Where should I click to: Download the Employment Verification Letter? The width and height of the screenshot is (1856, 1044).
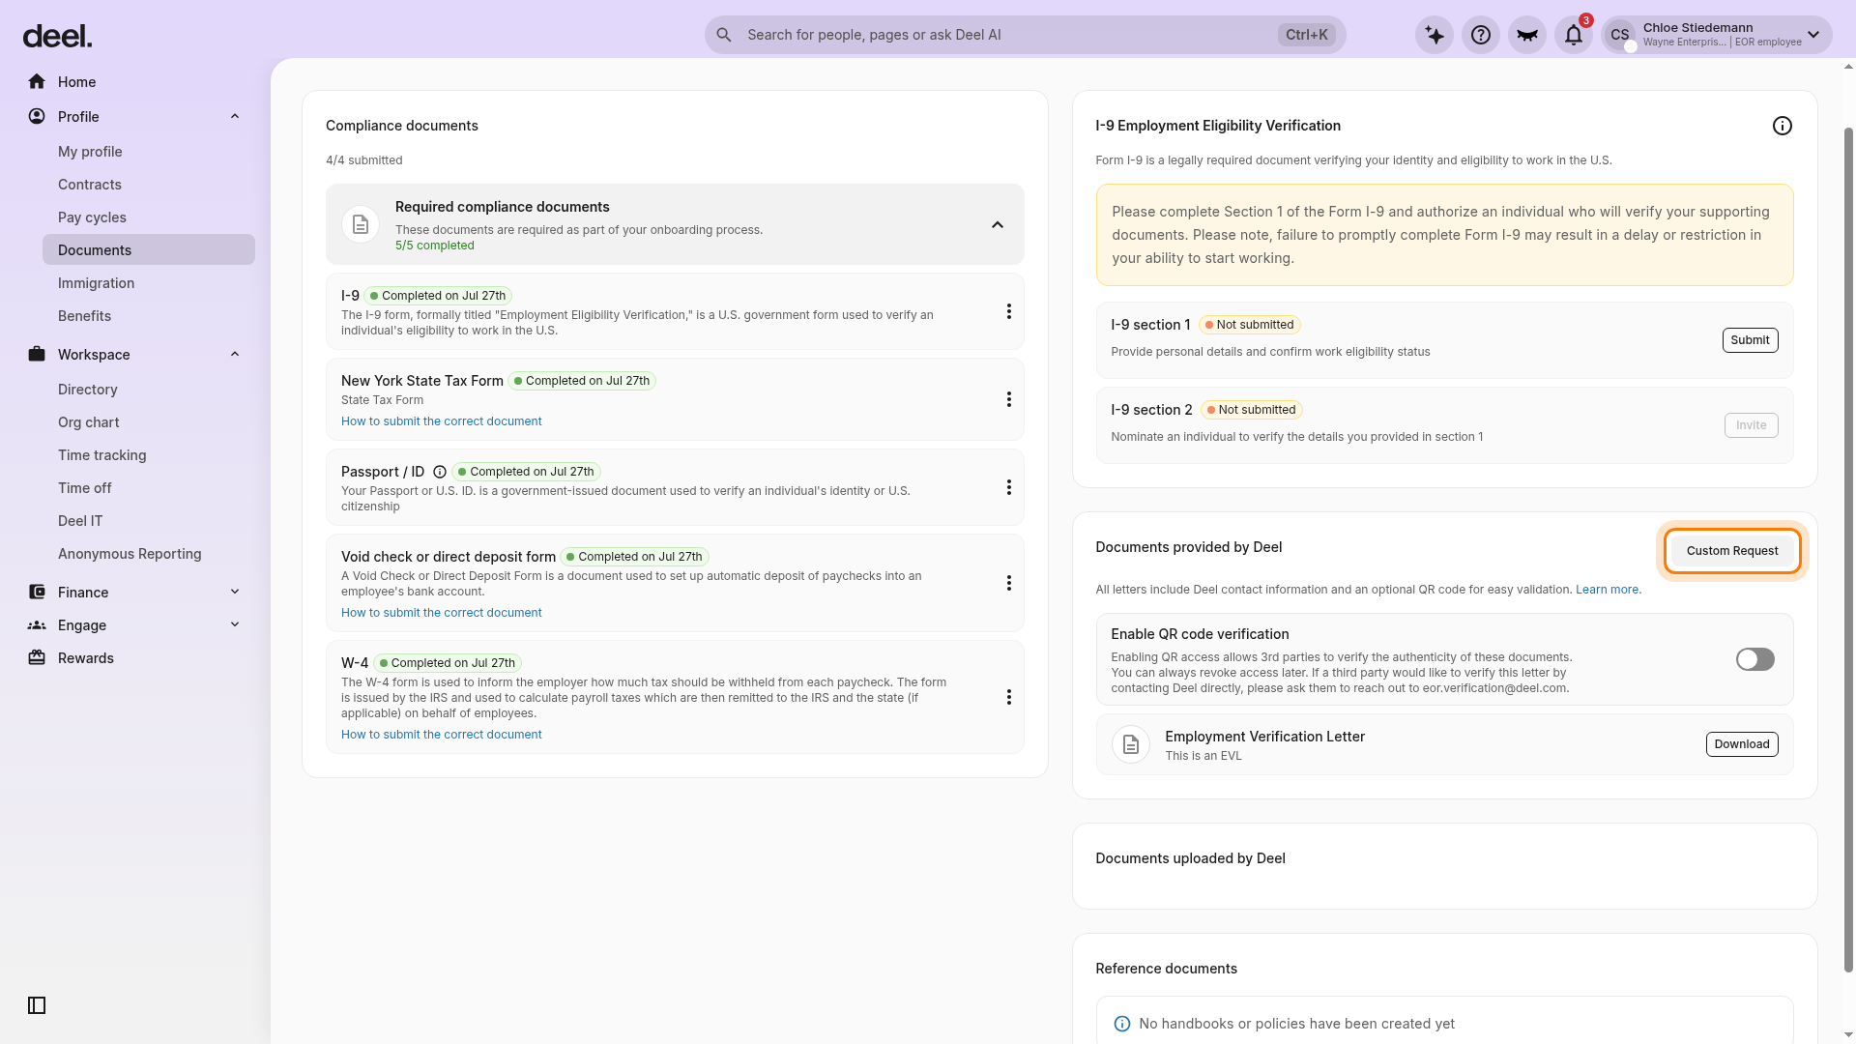click(1742, 744)
